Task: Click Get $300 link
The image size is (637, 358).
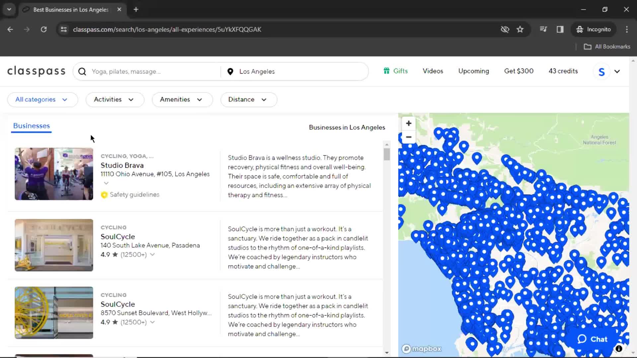Action: (519, 71)
